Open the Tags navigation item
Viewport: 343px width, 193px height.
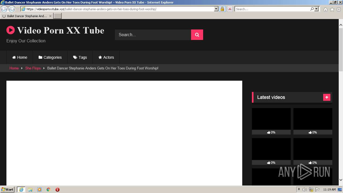pos(80,57)
